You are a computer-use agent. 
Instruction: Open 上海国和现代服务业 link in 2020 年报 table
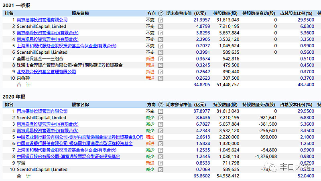pos(67,150)
